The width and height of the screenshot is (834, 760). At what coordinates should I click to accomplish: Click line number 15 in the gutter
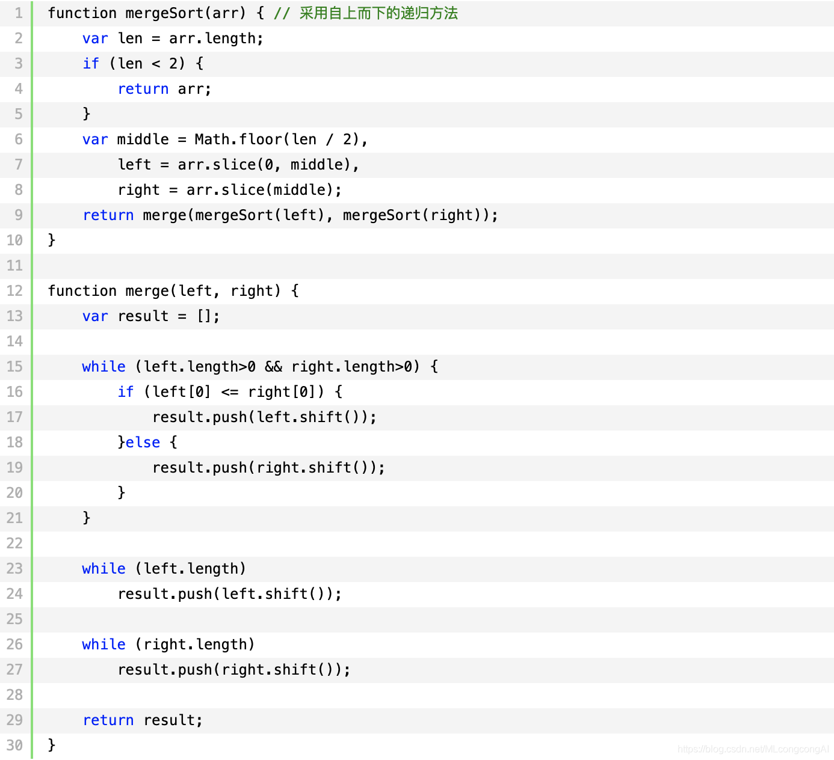[x=14, y=367]
